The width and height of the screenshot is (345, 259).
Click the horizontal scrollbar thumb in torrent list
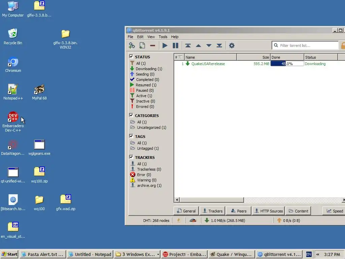coord(212,200)
